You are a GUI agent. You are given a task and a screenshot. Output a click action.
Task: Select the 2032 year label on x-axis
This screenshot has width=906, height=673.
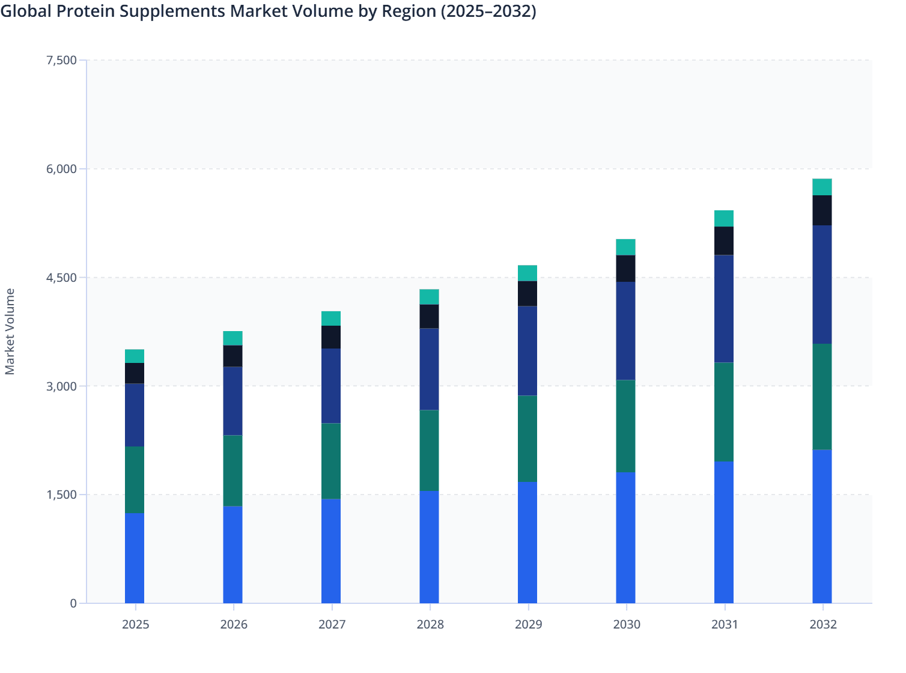click(x=823, y=625)
